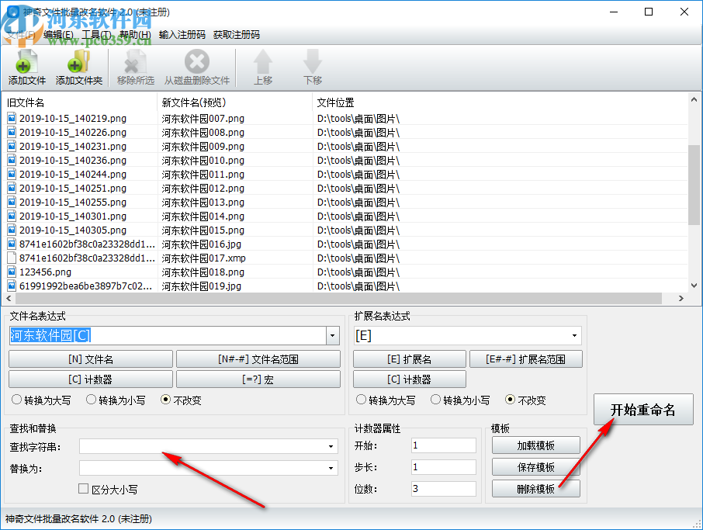This screenshot has width=703, height=530.
Task: Click the new filename (preview) column header
Action: [235, 102]
